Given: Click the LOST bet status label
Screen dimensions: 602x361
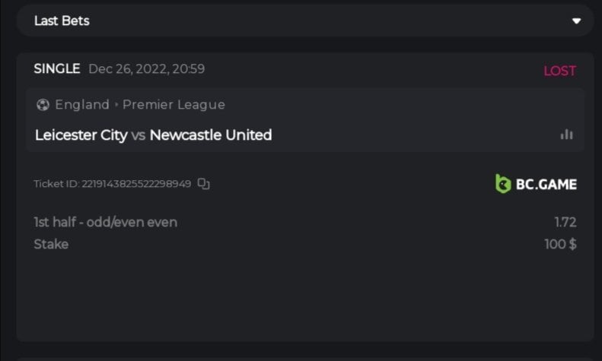Looking at the screenshot, I should click(x=559, y=71).
